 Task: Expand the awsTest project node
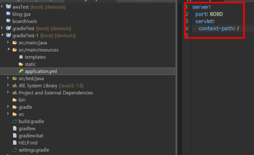[x=2, y=7]
